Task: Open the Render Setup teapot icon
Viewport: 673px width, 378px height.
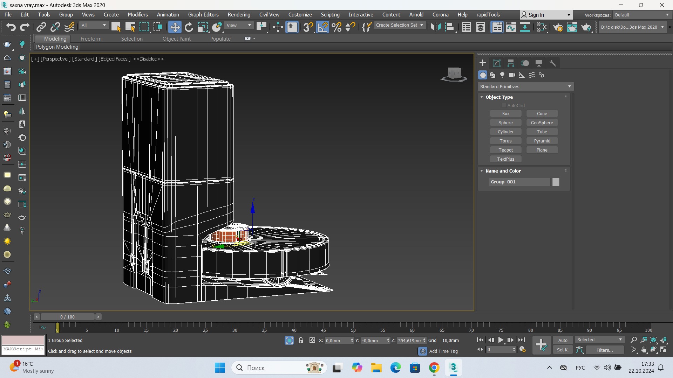Action: coord(558,27)
